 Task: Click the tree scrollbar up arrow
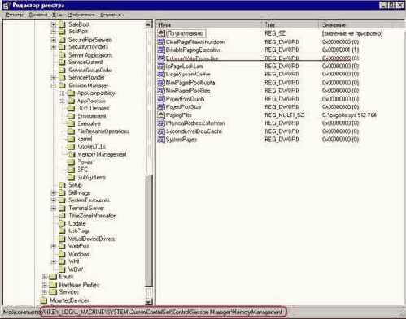point(149,25)
